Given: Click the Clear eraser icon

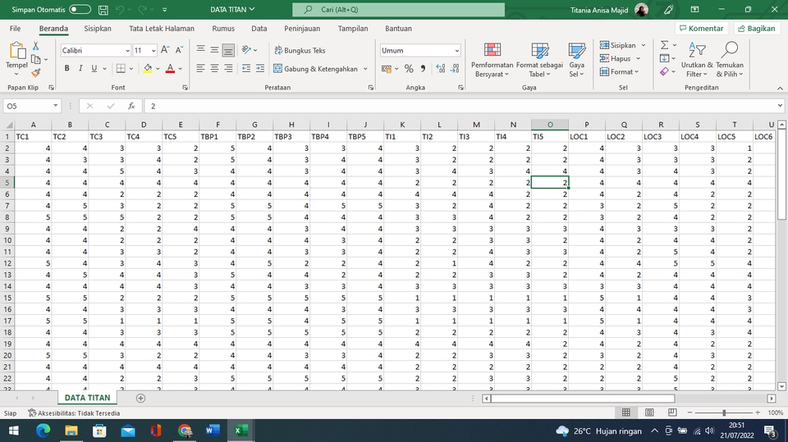Looking at the screenshot, I should click(x=664, y=72).
